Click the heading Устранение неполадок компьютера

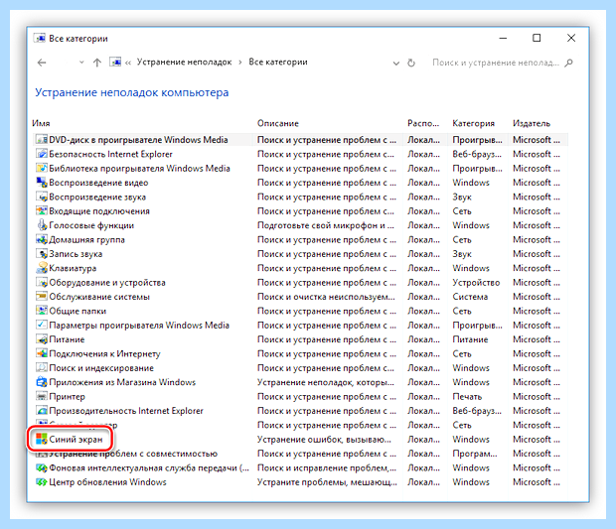[131, 92]
